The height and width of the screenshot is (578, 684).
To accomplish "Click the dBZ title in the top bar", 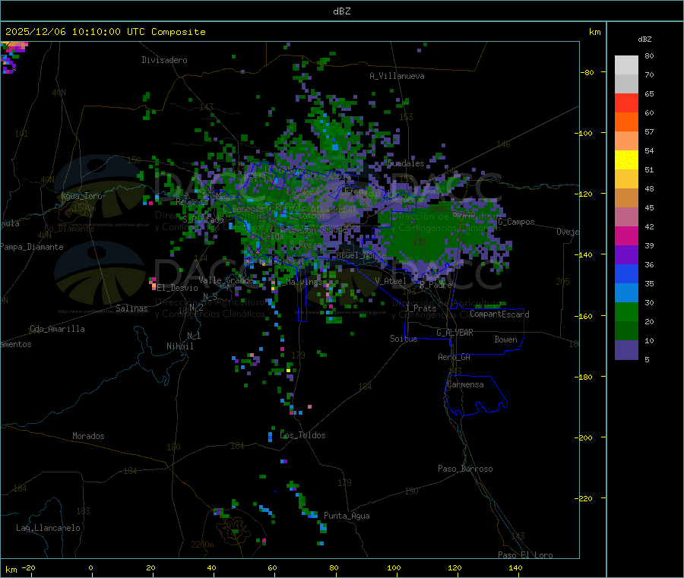I will (x=341, y=11).
